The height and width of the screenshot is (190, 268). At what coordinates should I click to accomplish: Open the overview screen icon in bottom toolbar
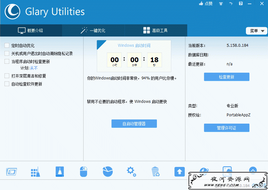click(x=12, y=172)
